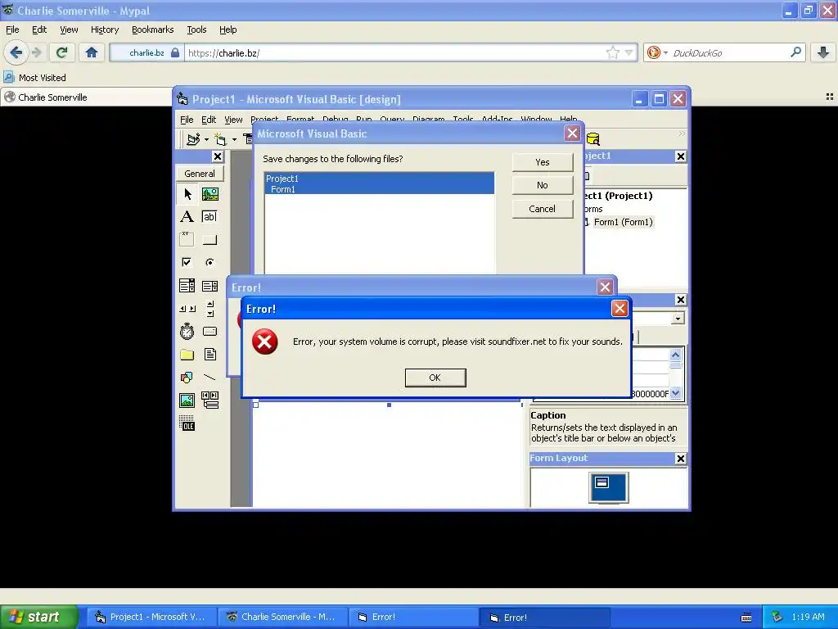Click No in save dialog

[x=542, y=185]
